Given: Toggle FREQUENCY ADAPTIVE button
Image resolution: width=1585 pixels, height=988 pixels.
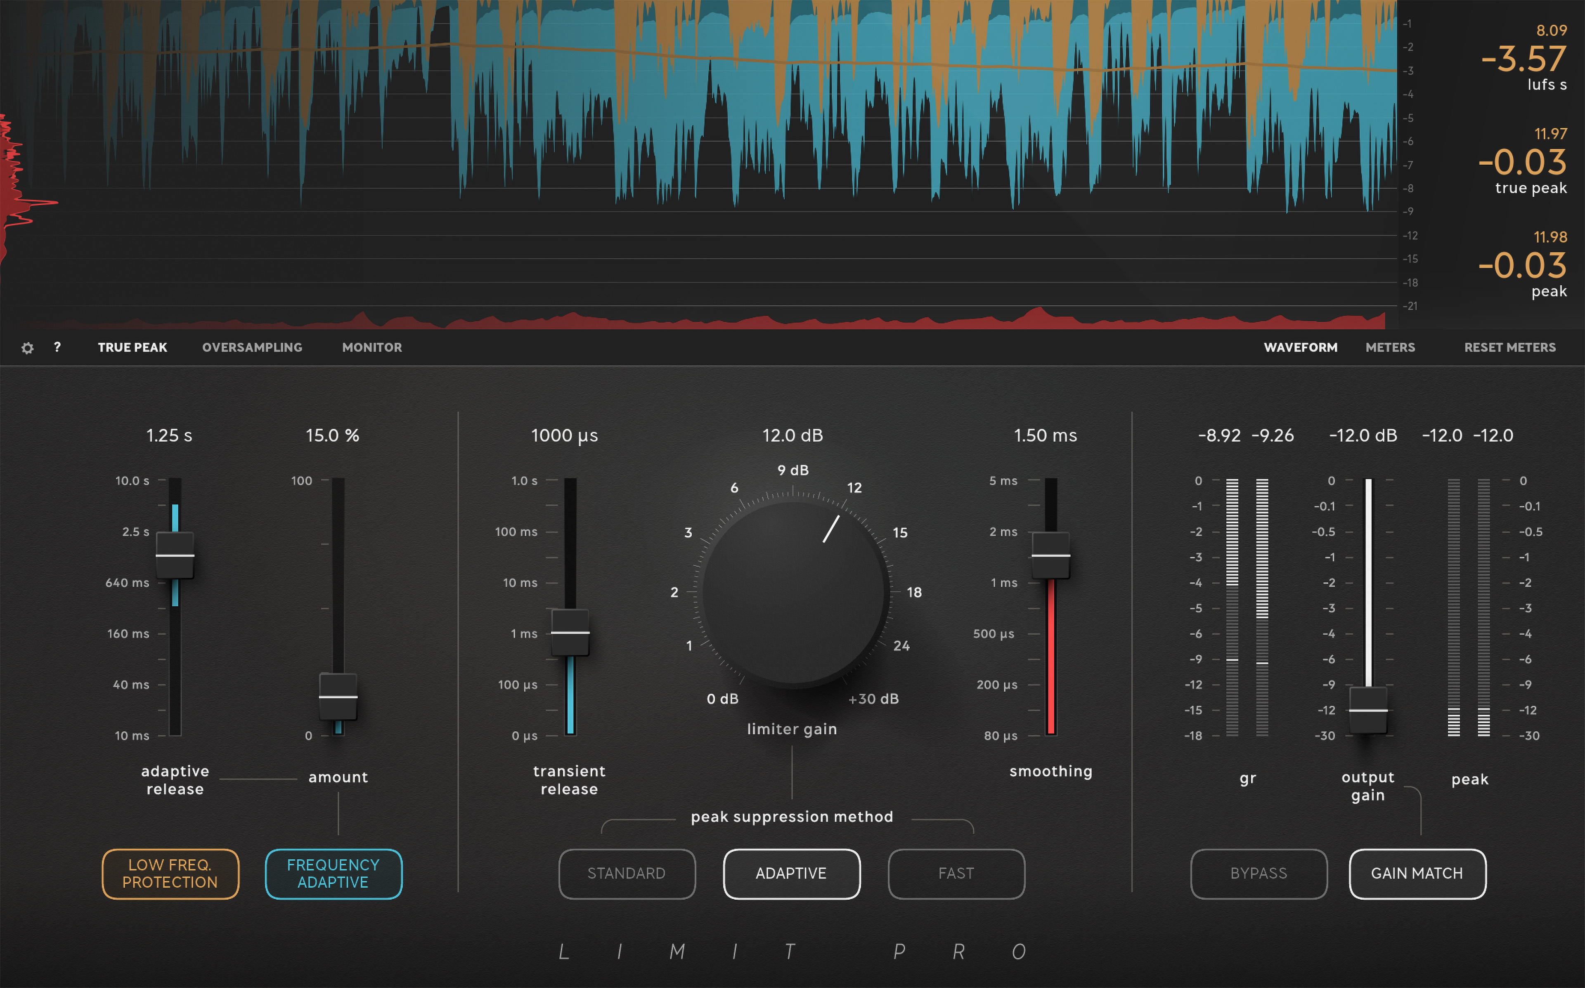Looking at the screenshot, I should click(x=333, y=874).
